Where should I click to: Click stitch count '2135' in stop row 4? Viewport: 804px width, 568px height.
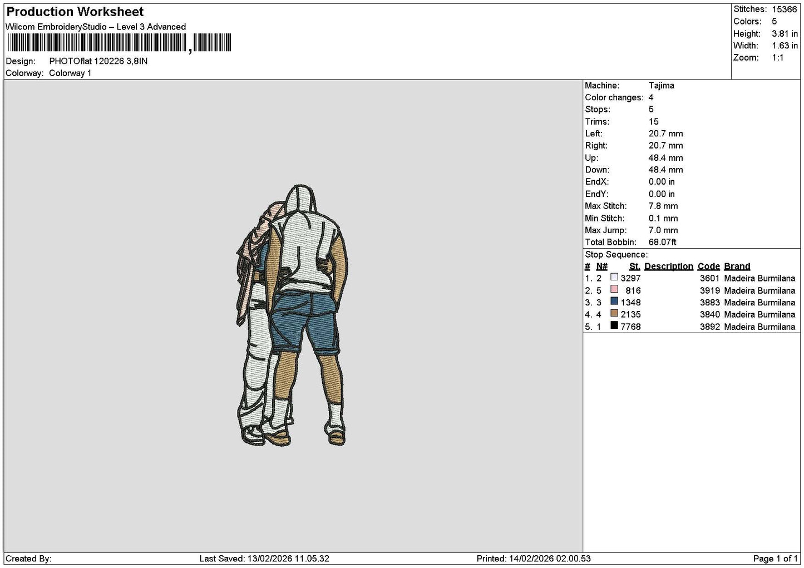coord(631,315)
